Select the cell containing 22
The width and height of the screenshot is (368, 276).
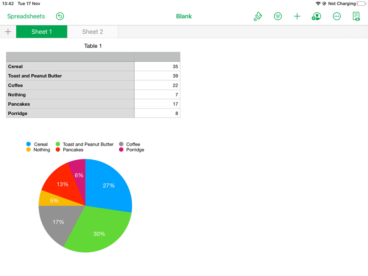coord(157,85)
